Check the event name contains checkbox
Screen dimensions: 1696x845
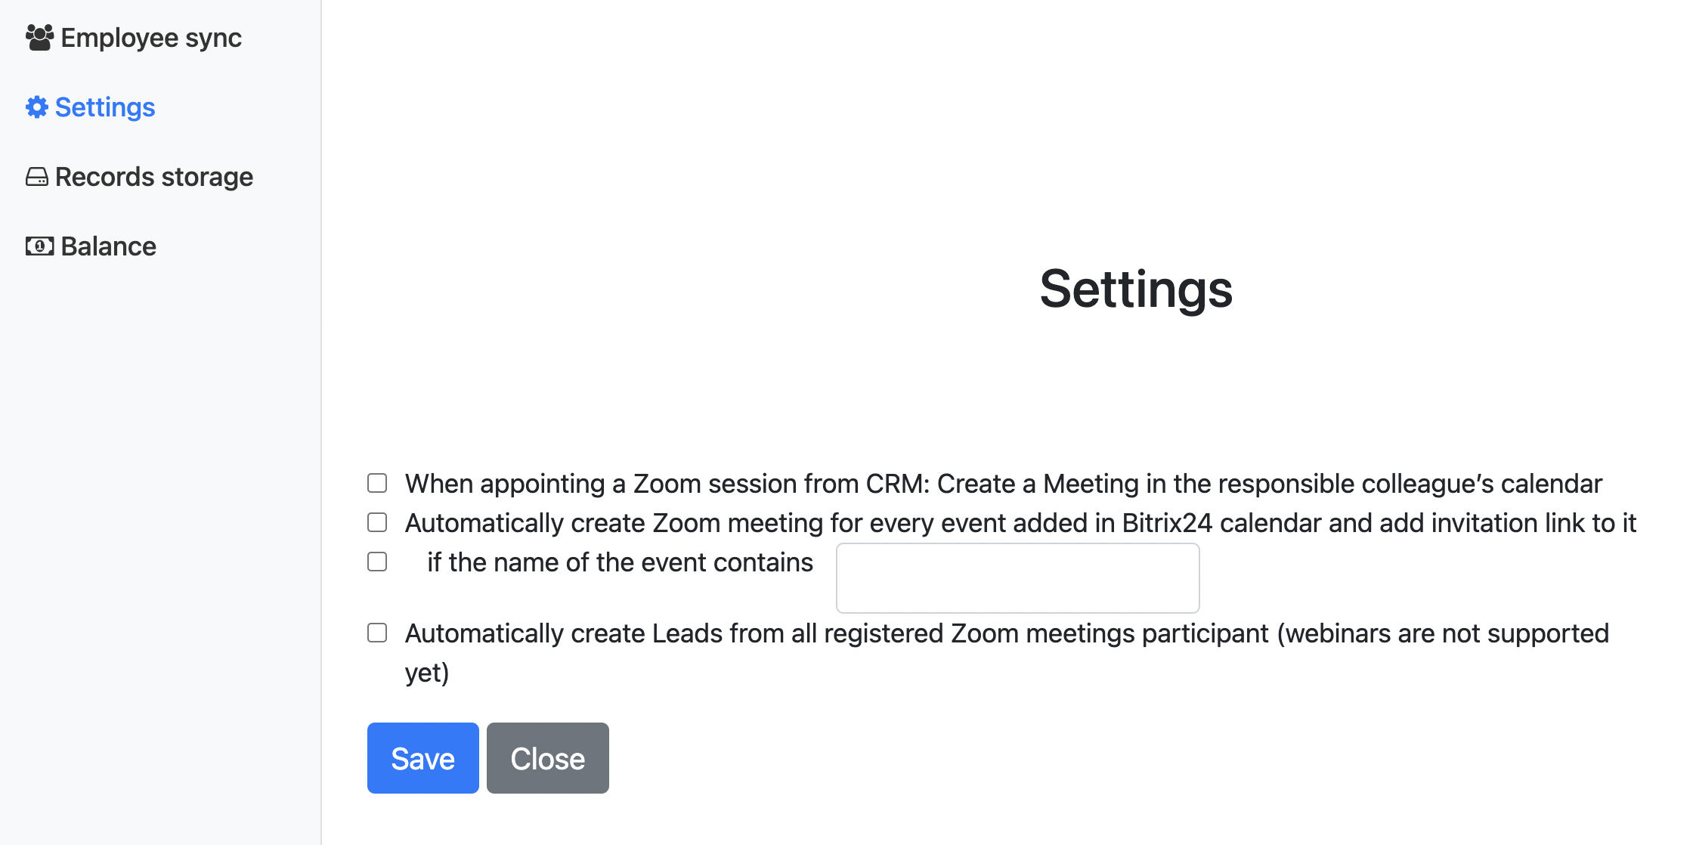pyautogui.click(x=377, y=562)
